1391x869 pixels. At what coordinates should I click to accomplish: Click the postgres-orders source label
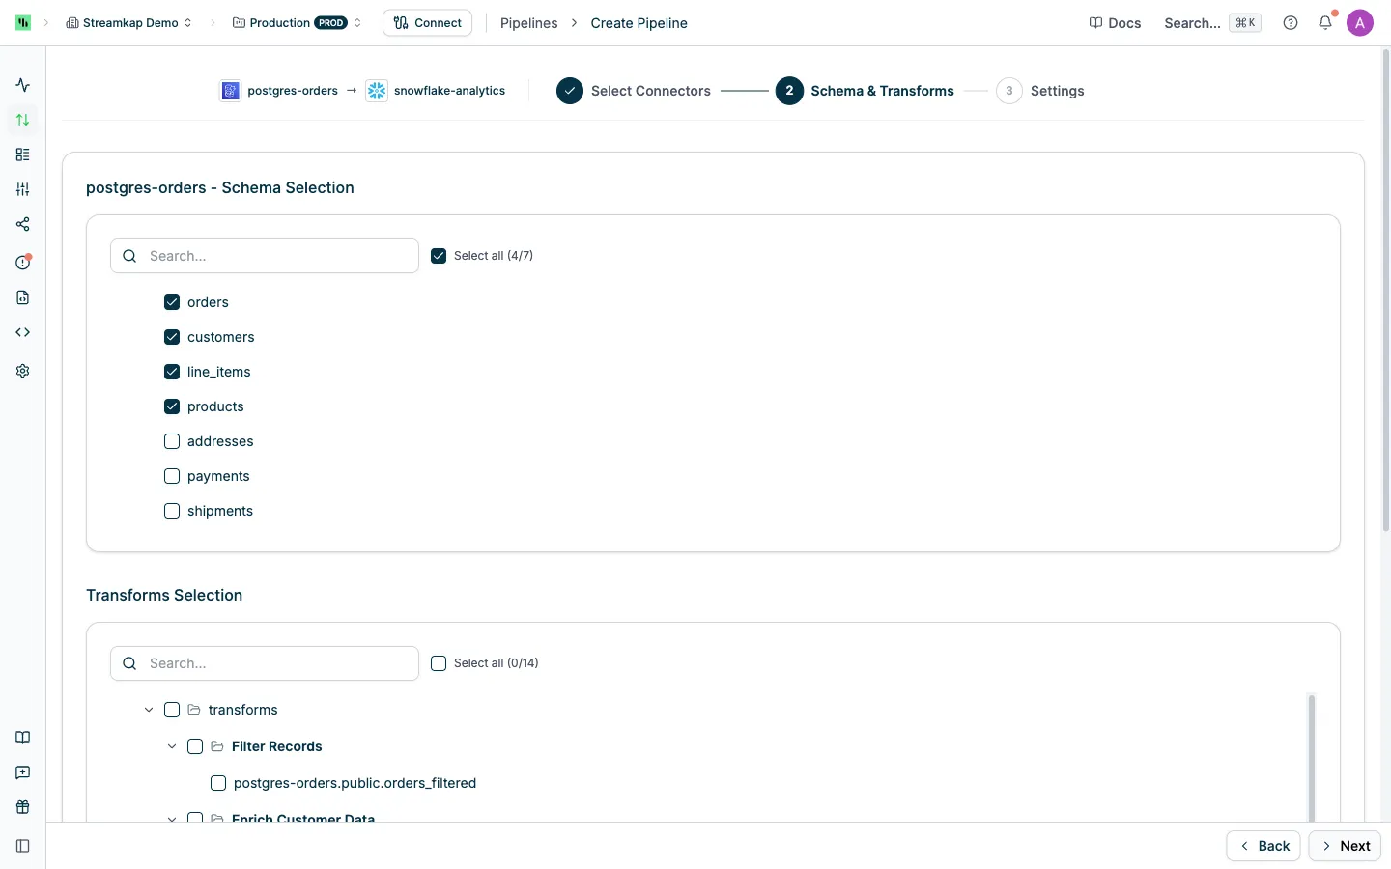[x=293, y=91]
